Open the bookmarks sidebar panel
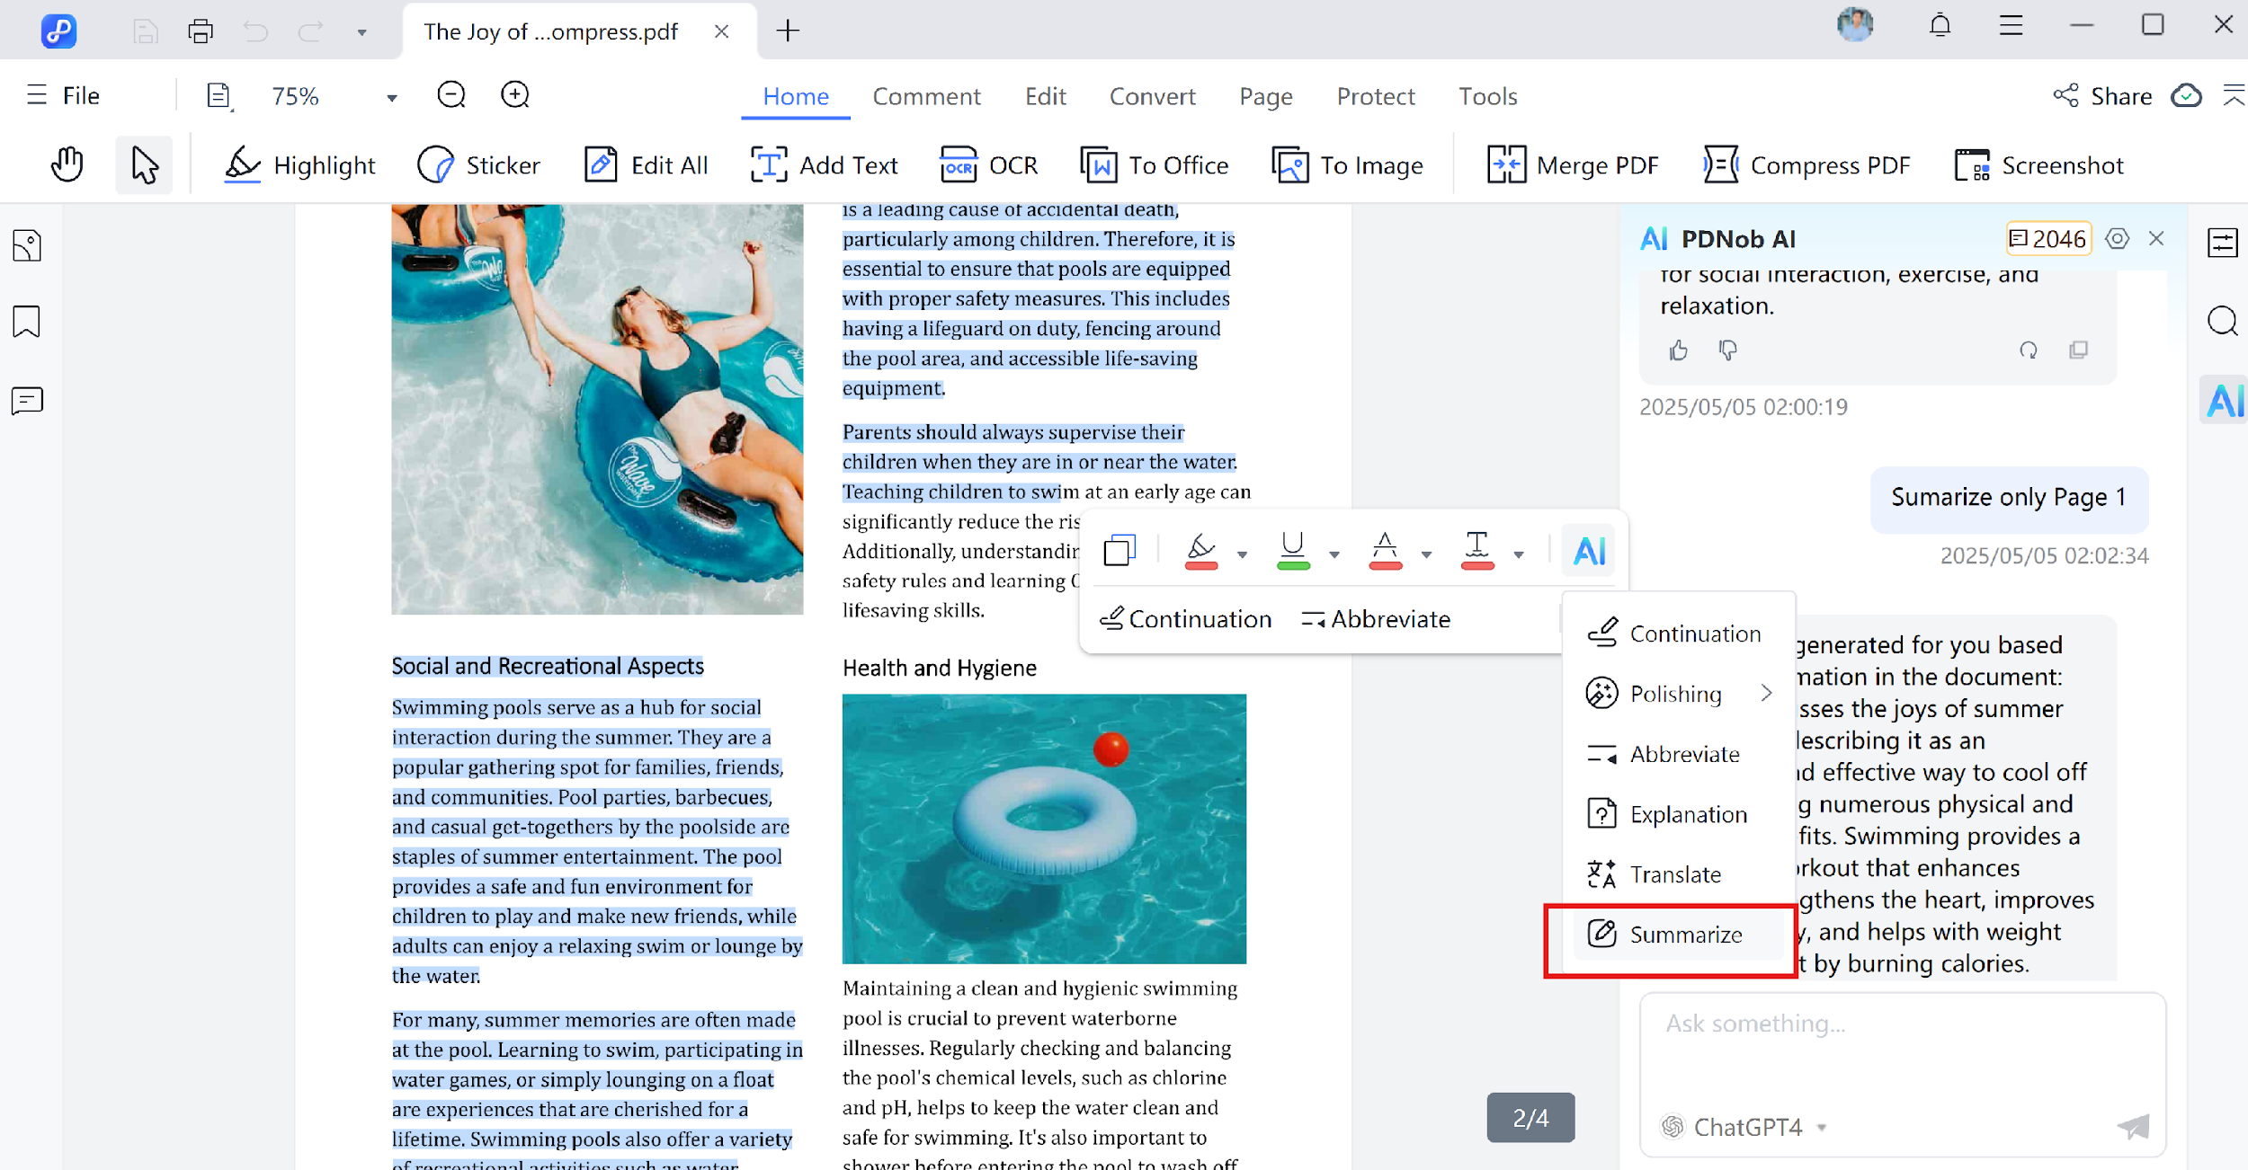Image resolution: width=2248 pixels, height=1170 pixels. pyautogui.click(x=27, y=322)
